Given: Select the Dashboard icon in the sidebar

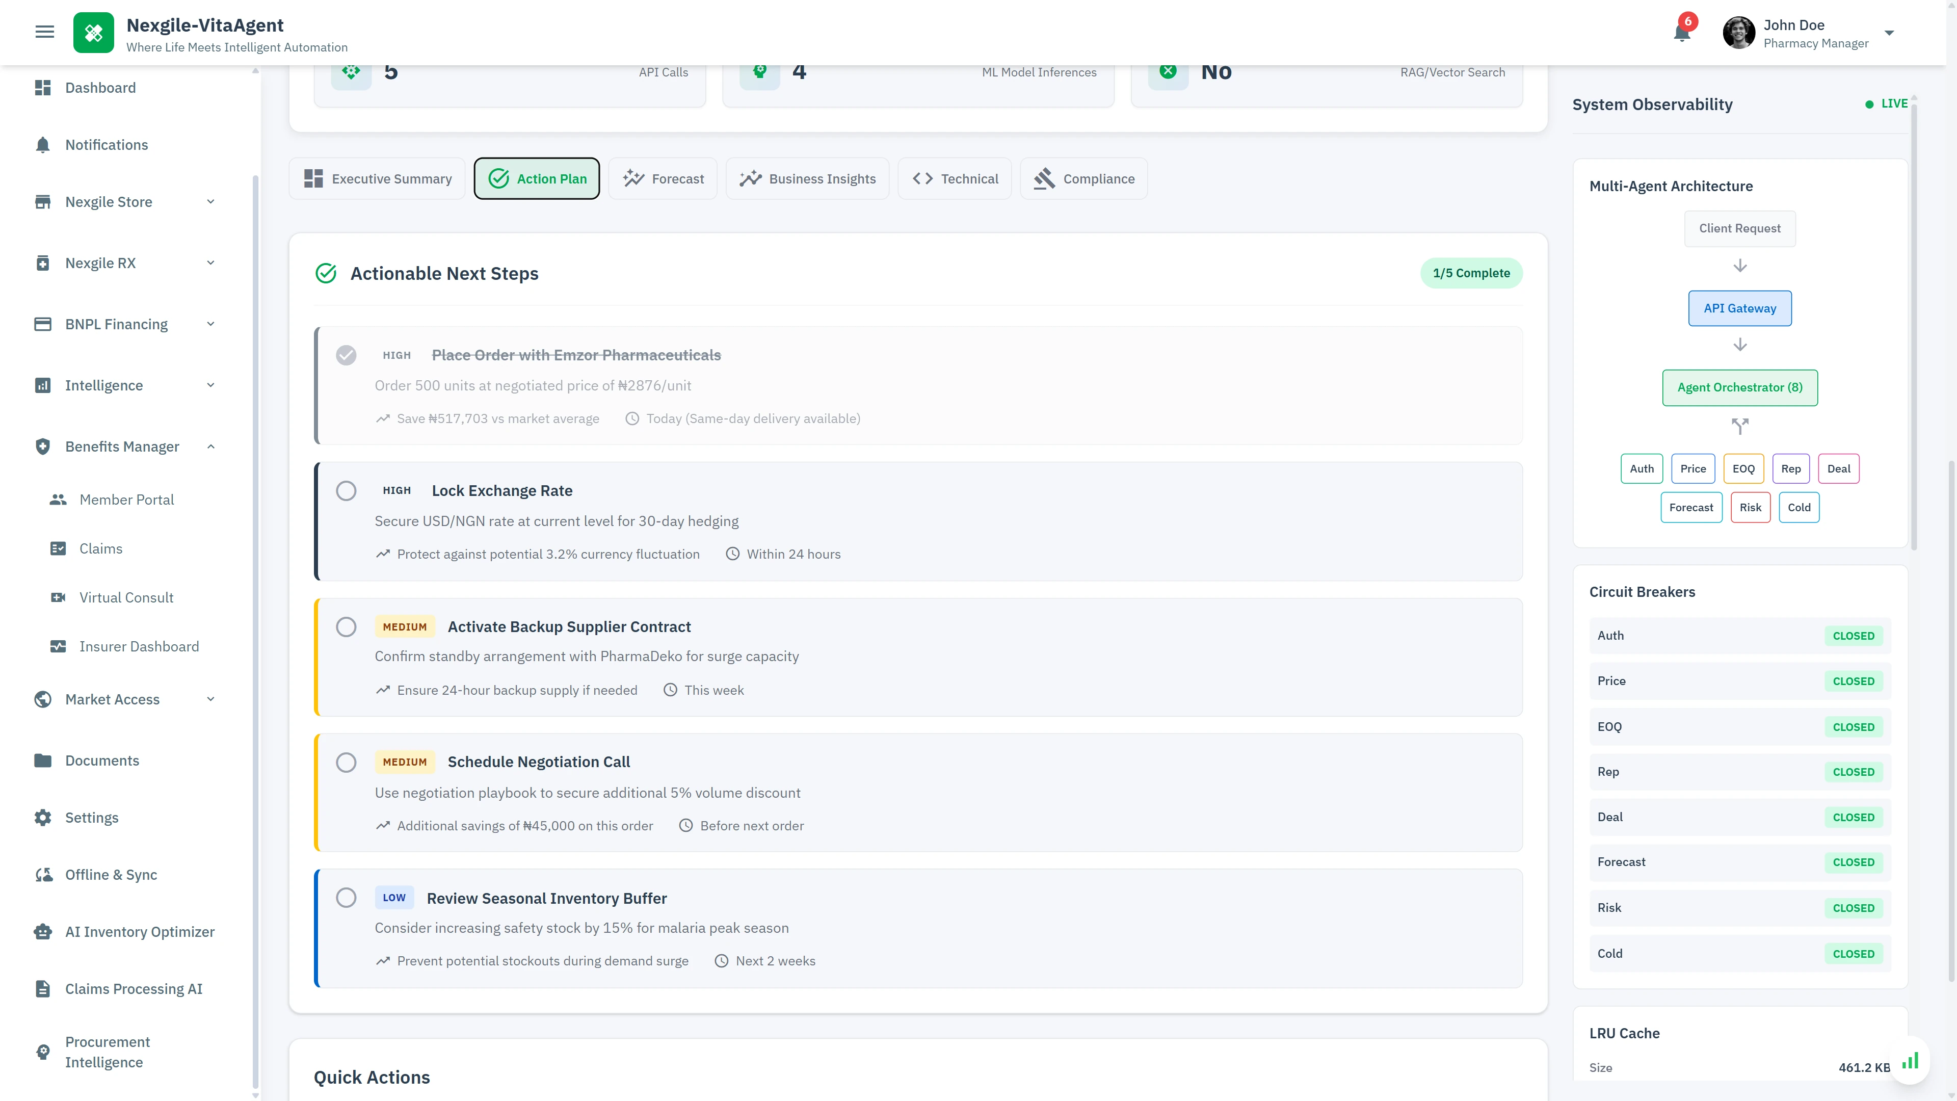Looking at the screenshot, I should click(x=44, y=87).
